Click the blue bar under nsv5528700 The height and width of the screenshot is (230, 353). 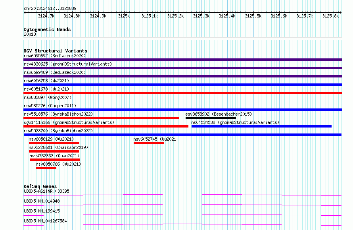pyautogui.click(x=182, y=135)
